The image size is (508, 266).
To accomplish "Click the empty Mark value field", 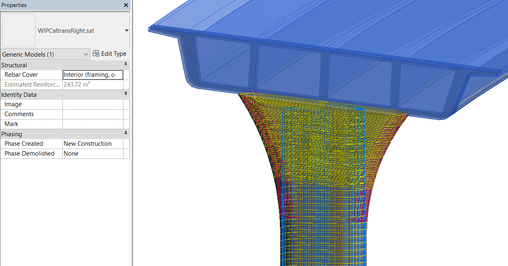I will click(x=94, y=124).
